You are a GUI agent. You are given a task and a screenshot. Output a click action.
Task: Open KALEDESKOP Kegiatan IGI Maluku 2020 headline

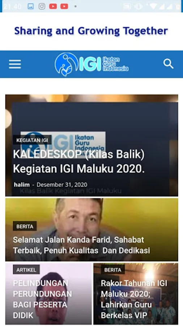coord(79,161)
